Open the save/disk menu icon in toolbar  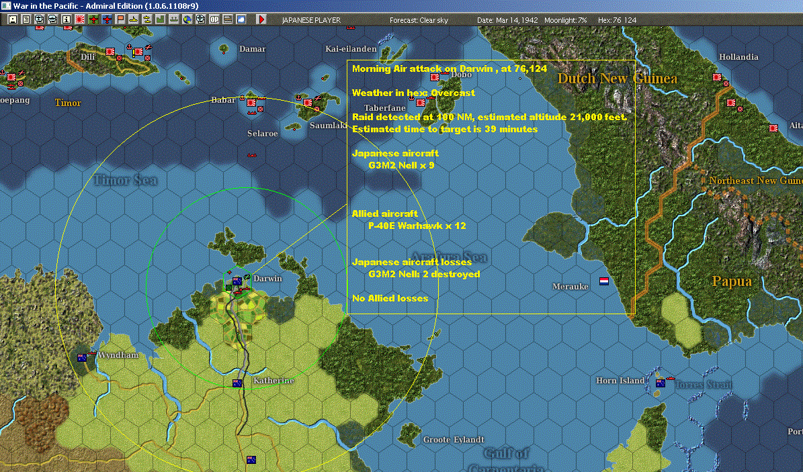(x=13, y=19)
